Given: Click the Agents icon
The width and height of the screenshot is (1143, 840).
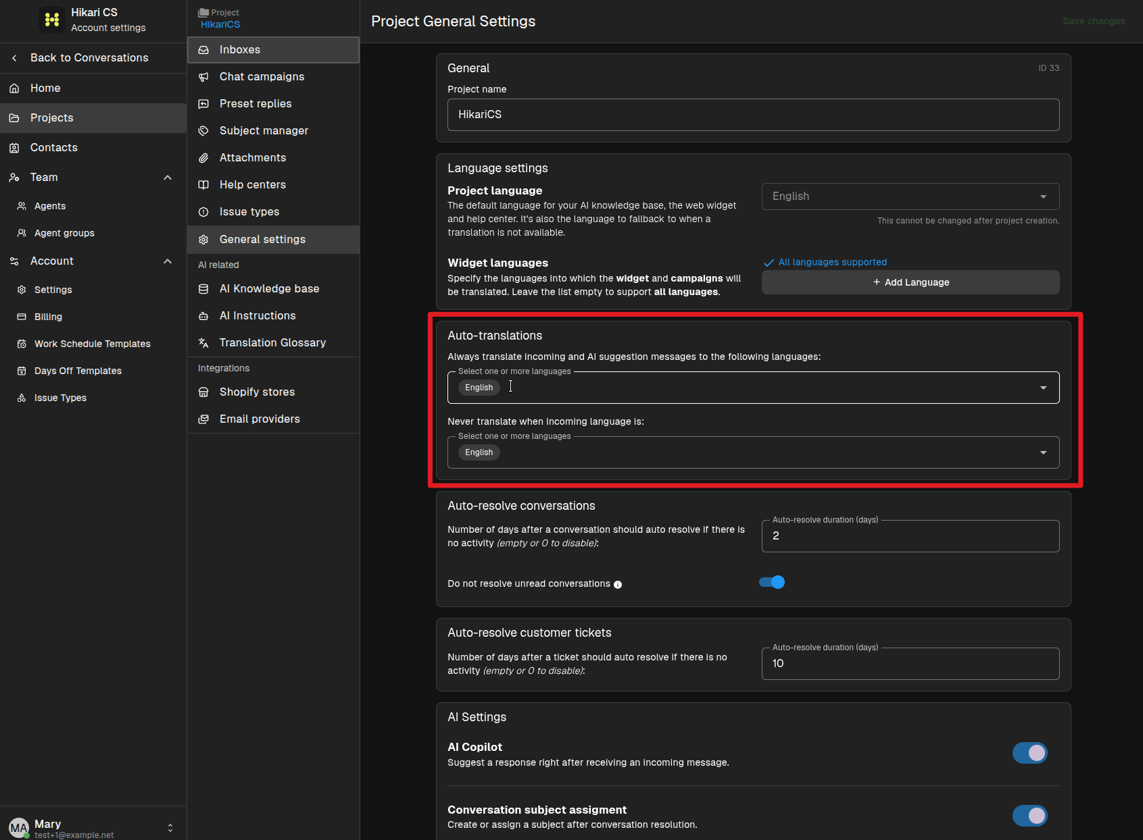Looking at the screenshot, I should 22,206.
